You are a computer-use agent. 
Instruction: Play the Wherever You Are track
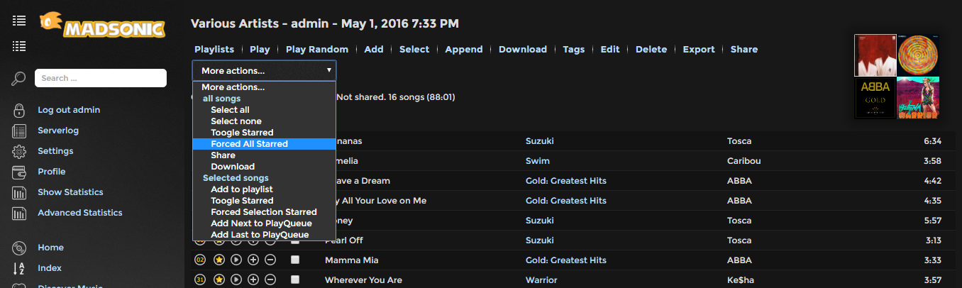[x=236, y=280]
